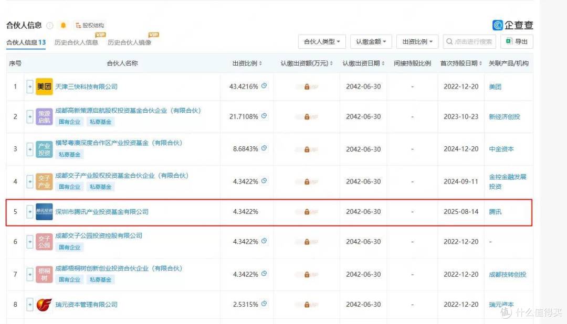Open the 新经济创投 related link
This screenshot has height=324, width=567.
pos(505,117)
